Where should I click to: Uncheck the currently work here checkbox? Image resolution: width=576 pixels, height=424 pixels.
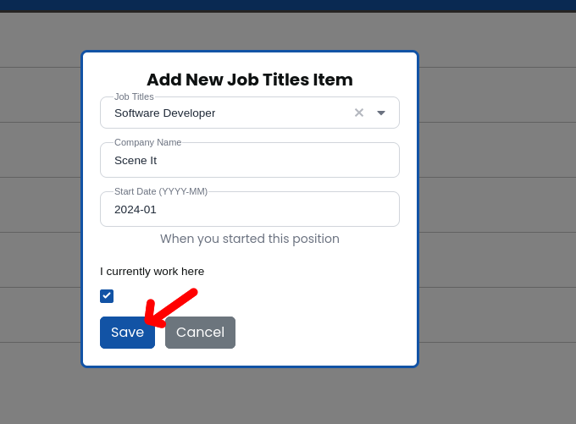[107, 296]
